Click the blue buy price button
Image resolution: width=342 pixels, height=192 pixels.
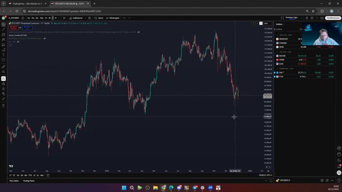(27, 28)
